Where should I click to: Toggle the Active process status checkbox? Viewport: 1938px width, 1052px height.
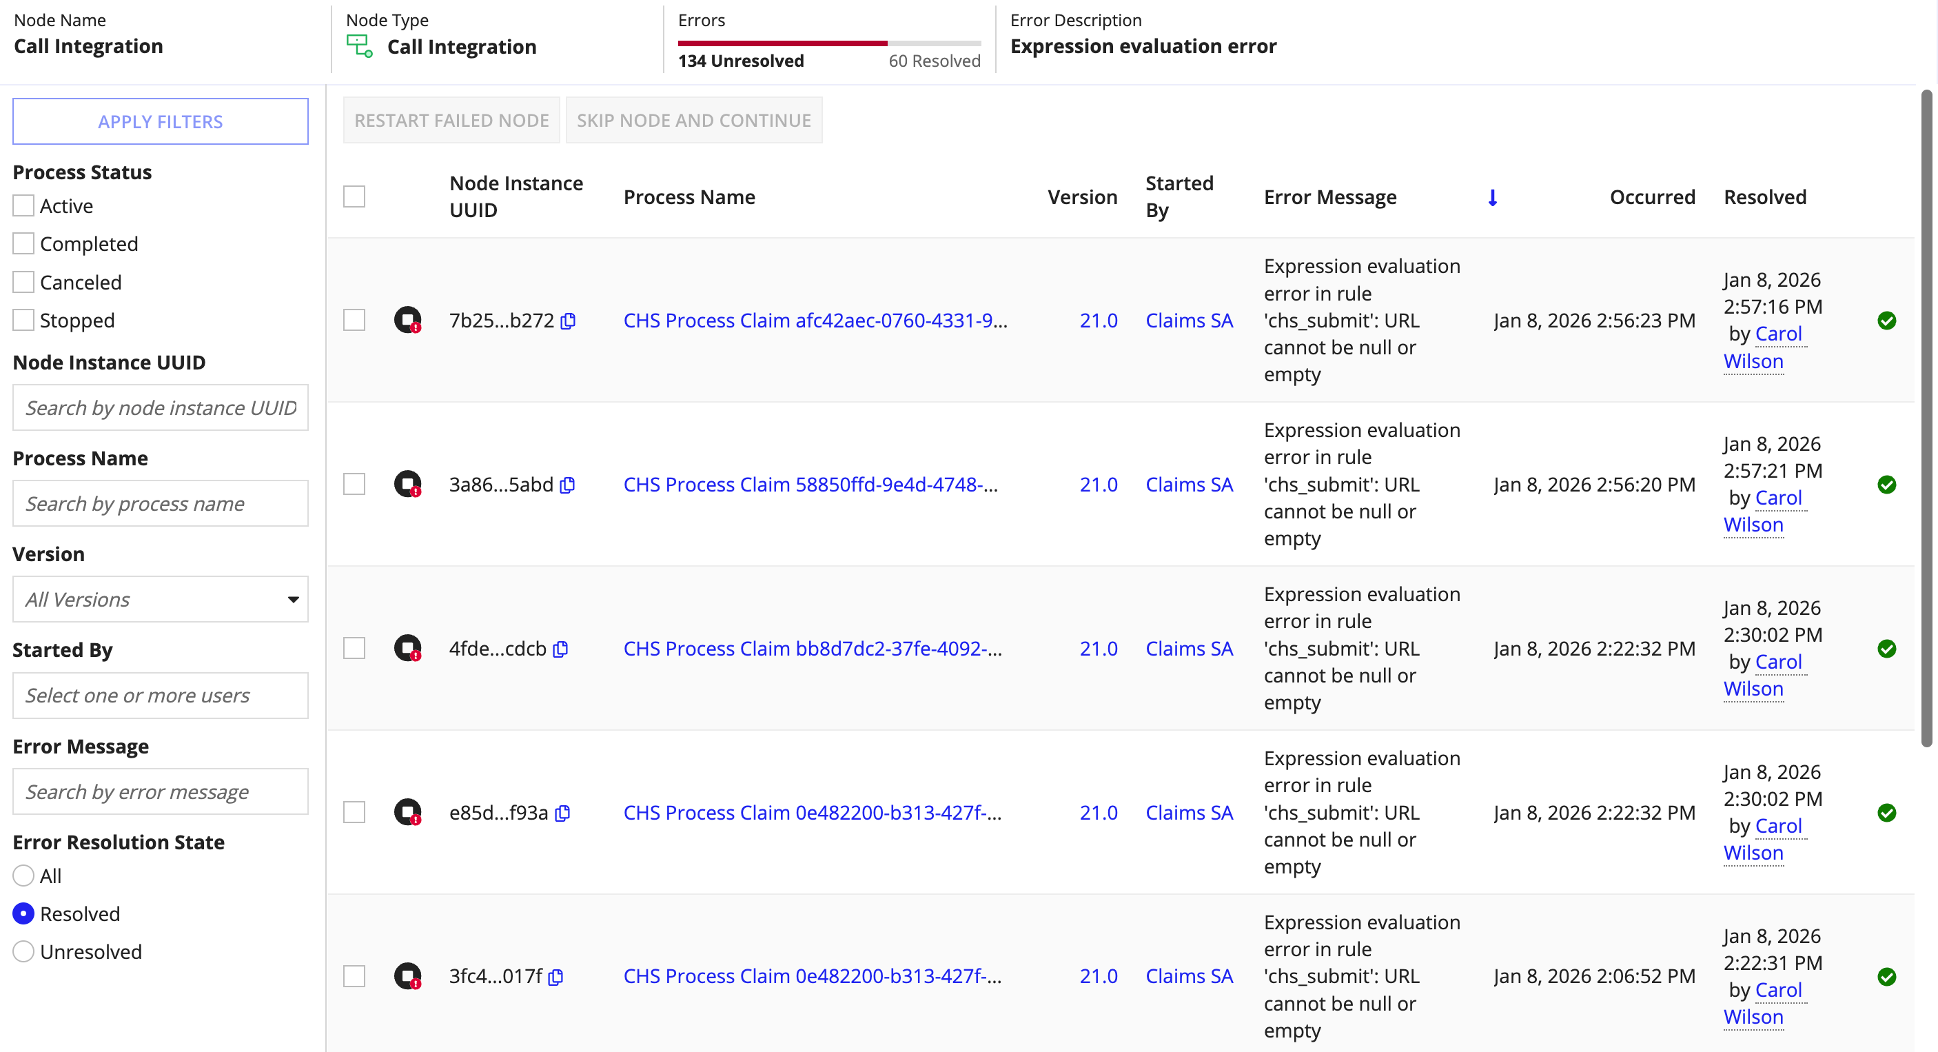pos(23,205)
